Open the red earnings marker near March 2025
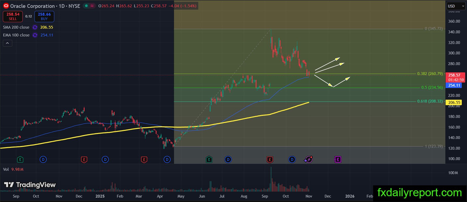Viewport: 467px width, 202px height. [x=144, y=159]
